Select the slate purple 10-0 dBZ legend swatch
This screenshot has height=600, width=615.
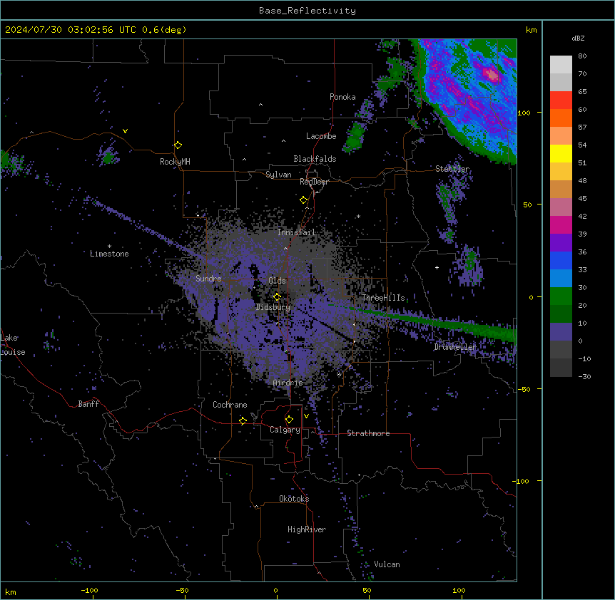tap(561, 332)
